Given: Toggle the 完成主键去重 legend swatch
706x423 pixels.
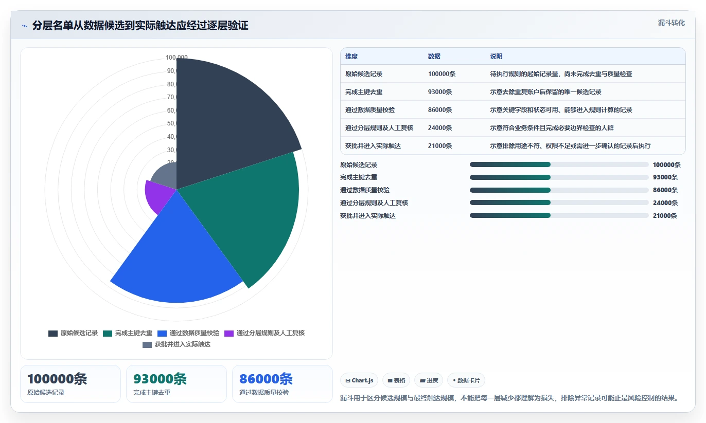Looking at the screenshot, I should point(108,333).
